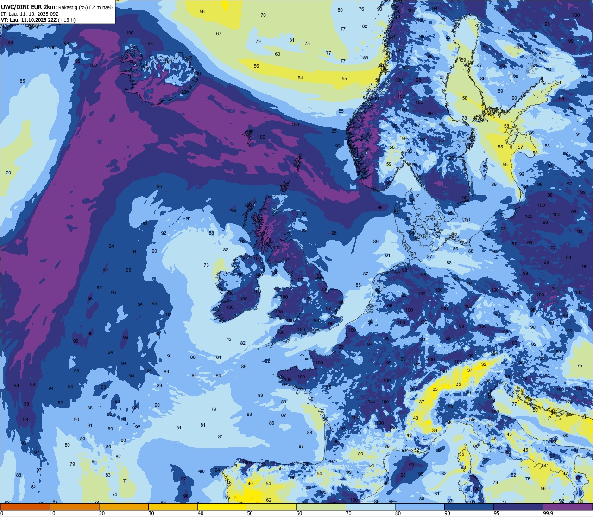Click the '57' value near the Gulf of Finland
593x517 pixels.
coord(520,147)
